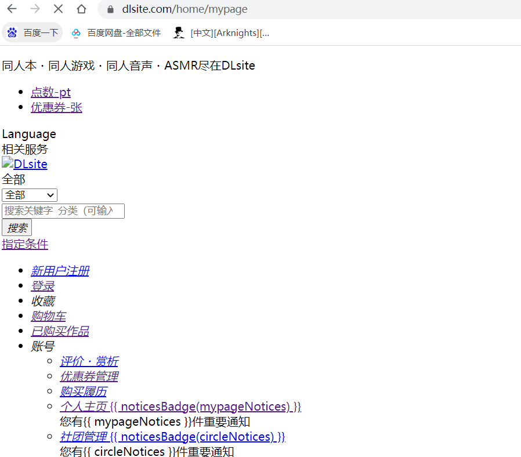Stop page loading with the X button
The image size is (521, 457).
click(58, 9)
